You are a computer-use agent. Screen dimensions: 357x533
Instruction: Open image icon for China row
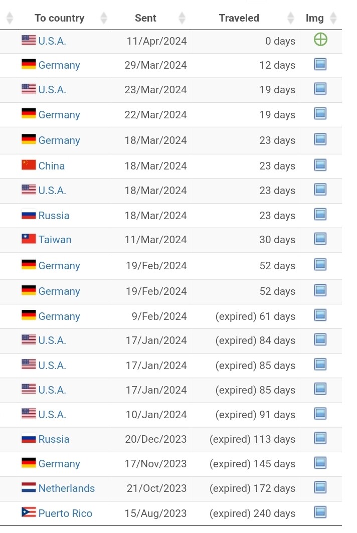[320, 165]
